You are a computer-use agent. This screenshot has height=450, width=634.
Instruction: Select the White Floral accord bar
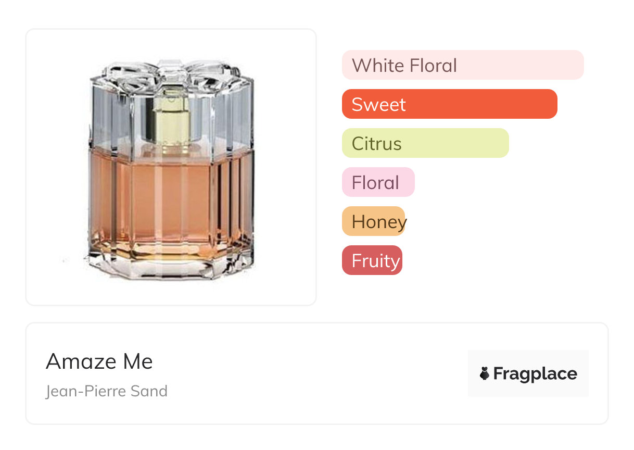point(462,65)
